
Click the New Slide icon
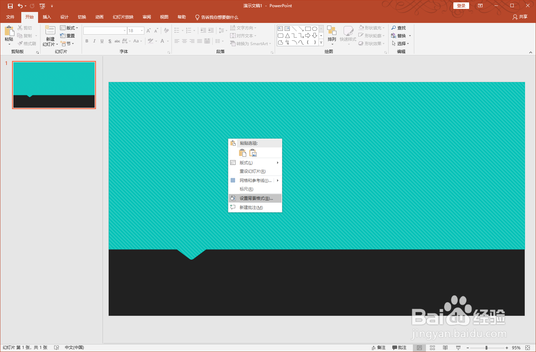coord(50,30)
